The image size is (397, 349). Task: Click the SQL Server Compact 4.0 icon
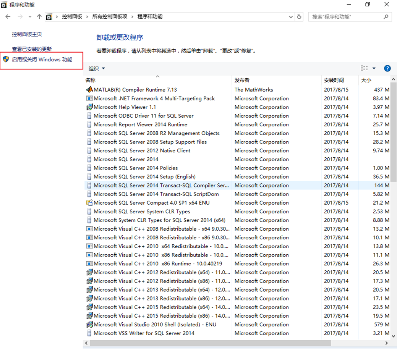pos(89,203)
